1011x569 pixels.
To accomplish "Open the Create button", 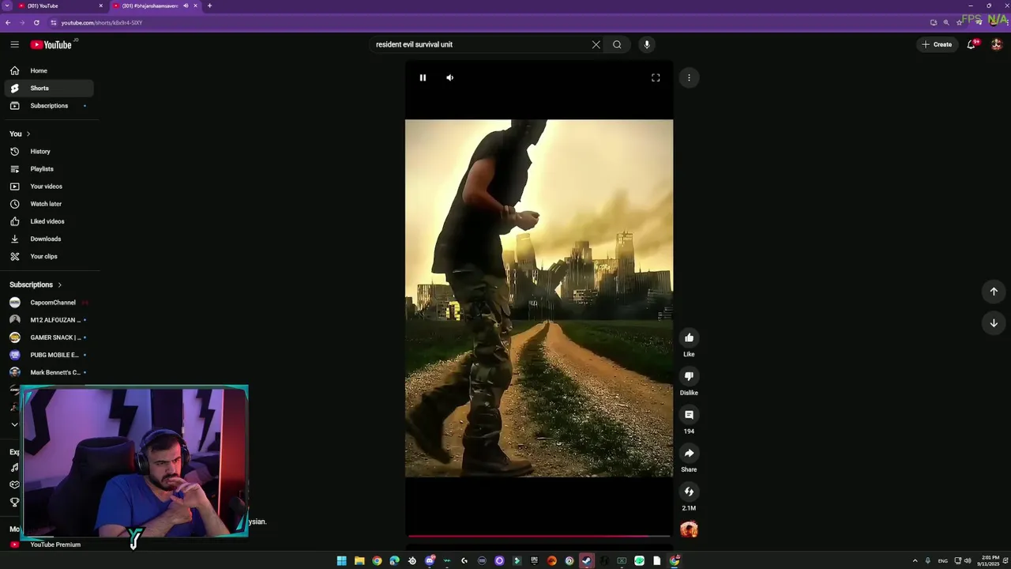I will [x=938, y=44].
